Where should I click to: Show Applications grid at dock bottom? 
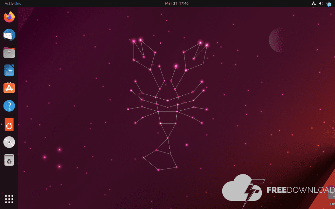[x=9, y=199]
